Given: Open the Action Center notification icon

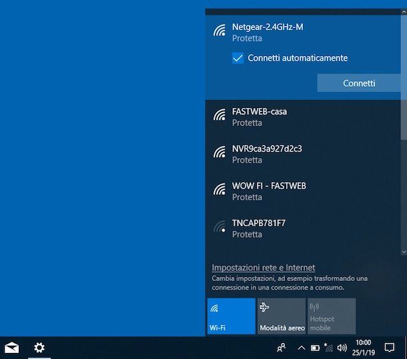Looking at the screenshot, I should [x=390, y=348].
